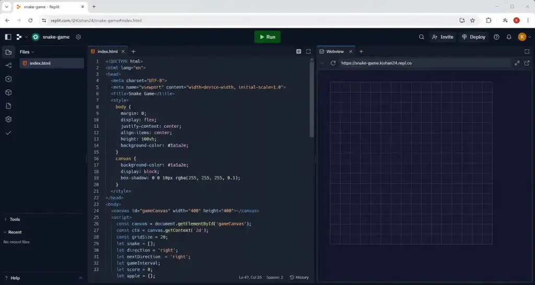This screenshot has height=285, width=535.
Task: Select the <title>Snake Game</title> line
Action: [143, 93]
